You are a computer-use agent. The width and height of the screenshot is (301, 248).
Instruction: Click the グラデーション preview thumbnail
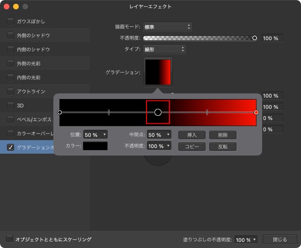[158, 72]
